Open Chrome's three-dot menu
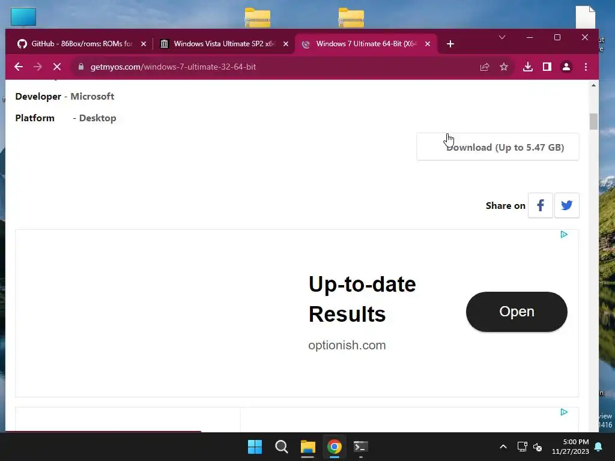The image size is (615, 461). pos(586,67)
